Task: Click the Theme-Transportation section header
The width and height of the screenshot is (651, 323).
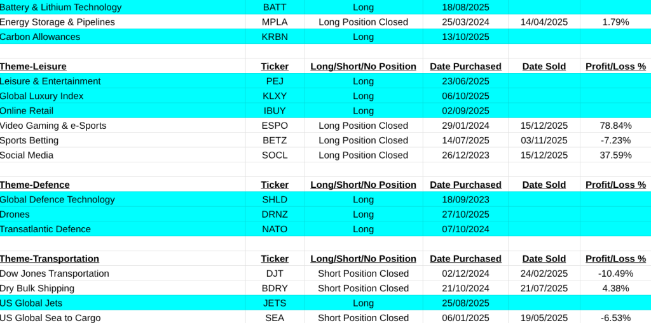Action: tap(50, 258)
